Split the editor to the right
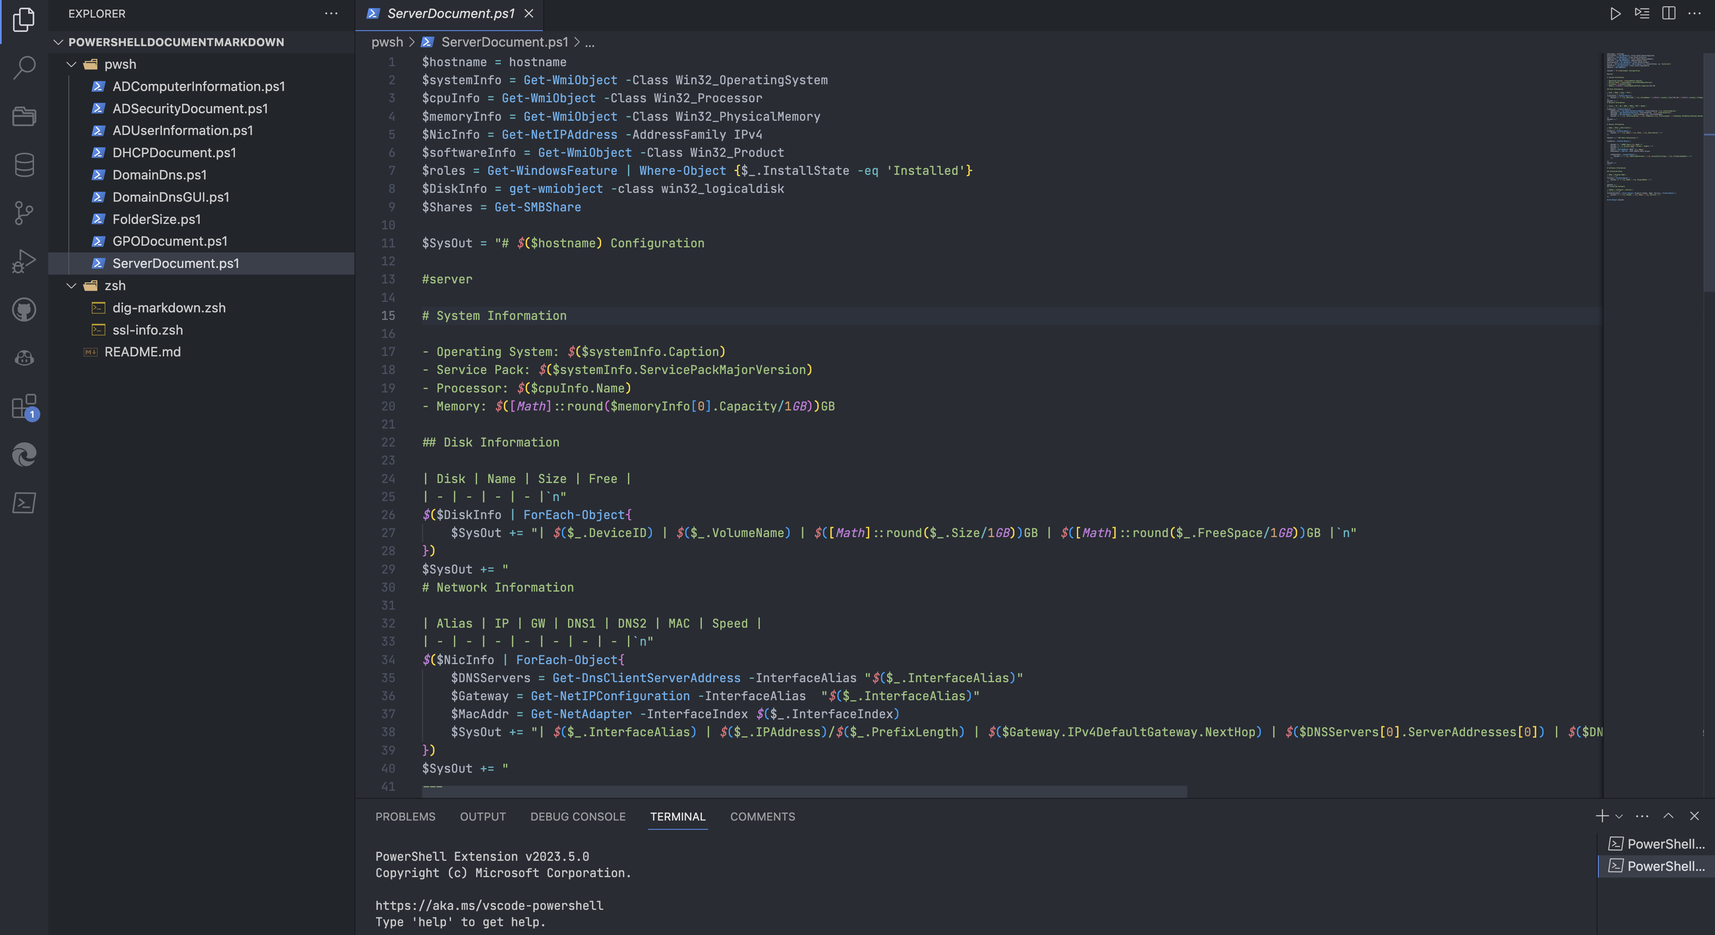The image size is (1715, 935). [x=1668, y=13]
